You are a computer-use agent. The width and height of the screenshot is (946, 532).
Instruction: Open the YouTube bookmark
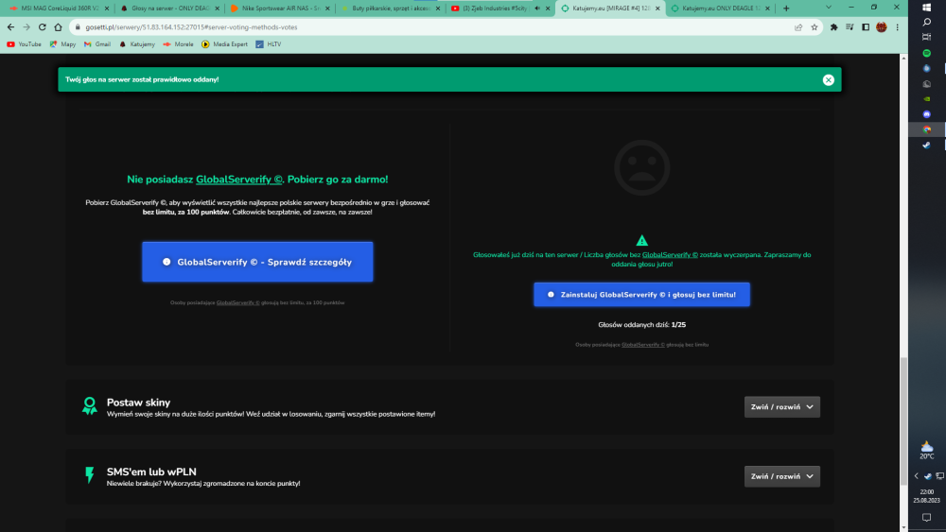tap(25, 44)
